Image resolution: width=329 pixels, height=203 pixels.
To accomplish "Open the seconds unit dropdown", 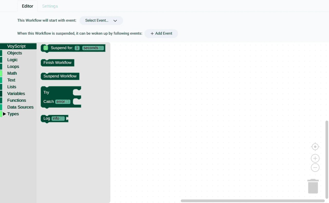I will [93, 48].
